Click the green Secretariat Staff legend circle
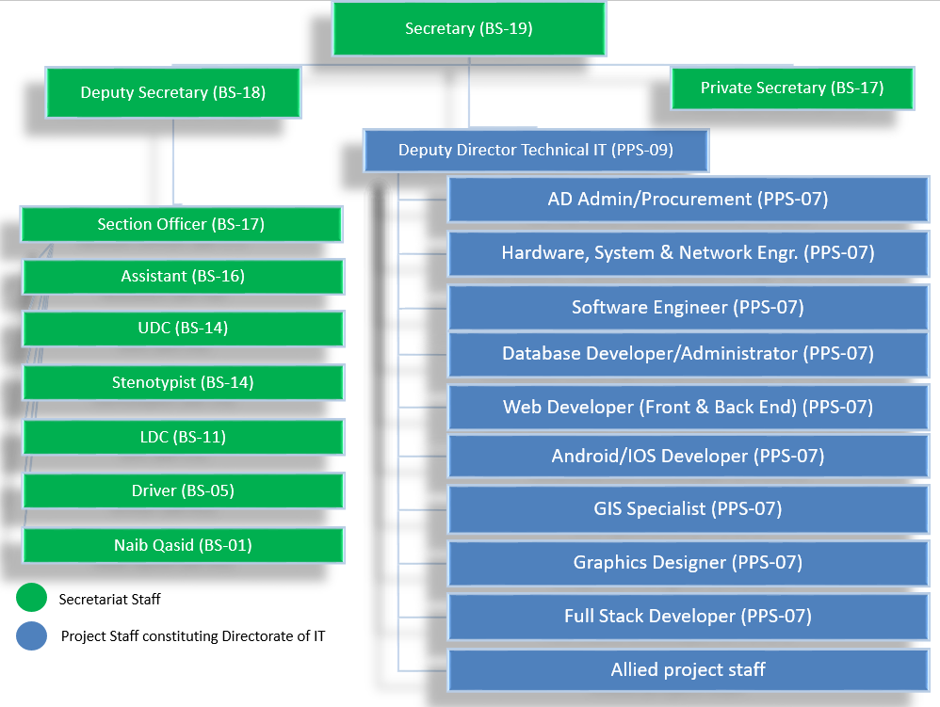The height and width of the screenshot is (707, 940). 31,599
